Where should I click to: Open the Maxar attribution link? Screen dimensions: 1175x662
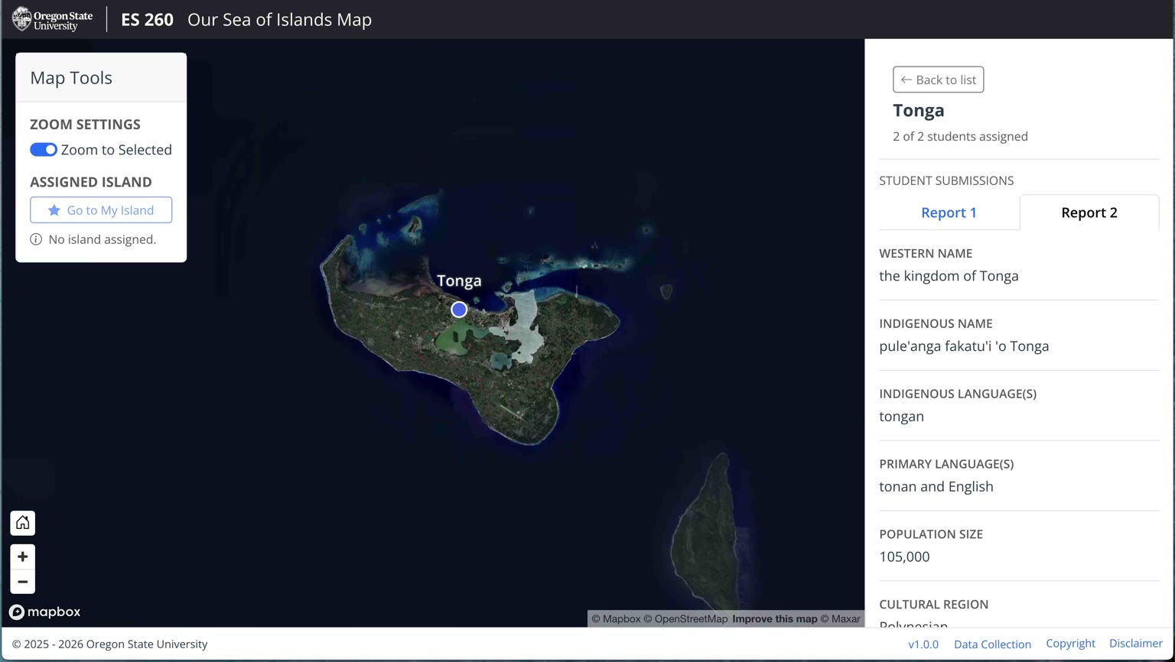841,619
